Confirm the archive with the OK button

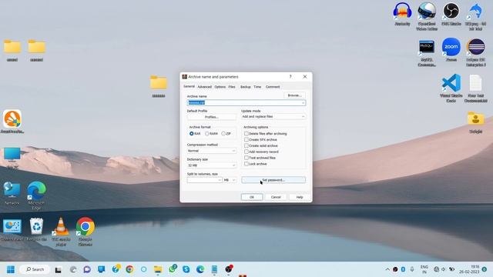(252, 197)
